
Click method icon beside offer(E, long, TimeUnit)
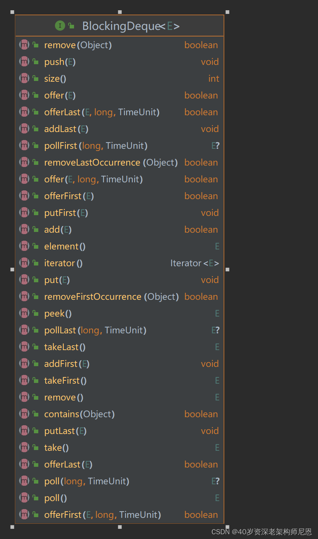pyautogui.click(x=24, y=179)
